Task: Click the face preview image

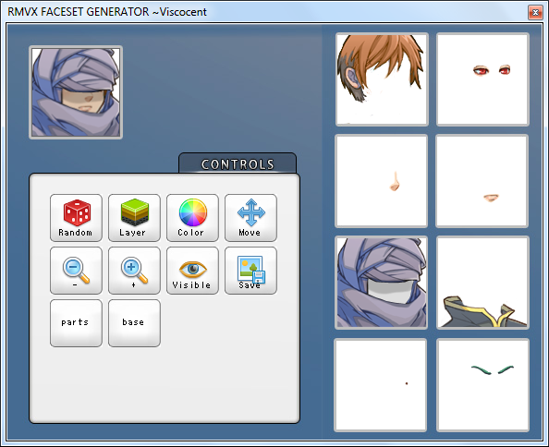Action: 76,92
